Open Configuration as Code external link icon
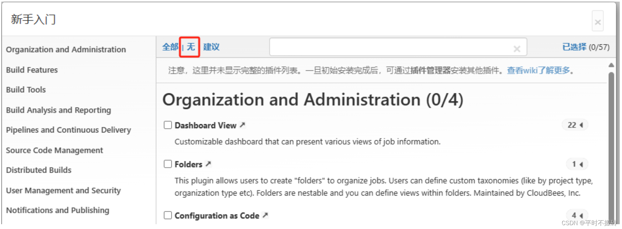 (265, 215)
